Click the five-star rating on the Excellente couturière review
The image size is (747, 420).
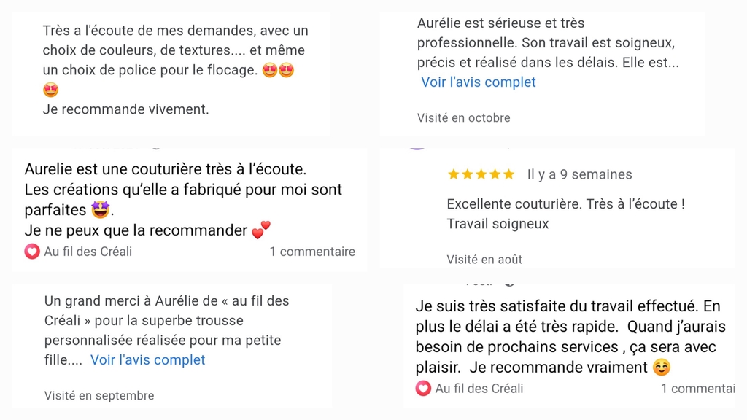coord(481,174)
